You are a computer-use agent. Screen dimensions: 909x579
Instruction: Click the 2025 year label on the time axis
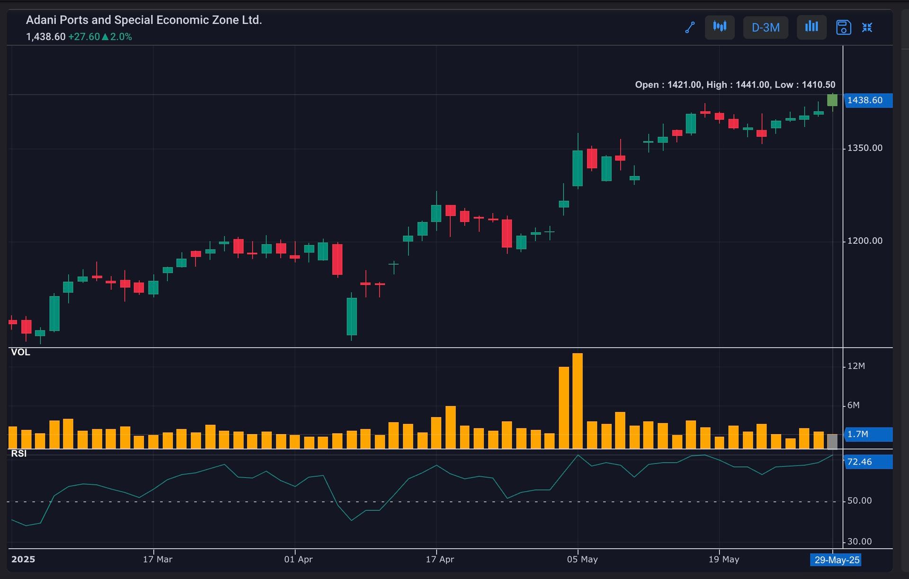[23, 560]
